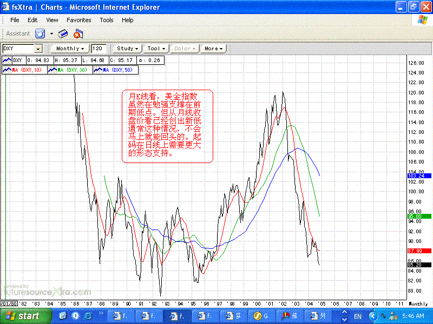Select the MA (DXY,10) red indicator icon
Image resolution: width=433 pixels, height=324 pixels.
7,70
